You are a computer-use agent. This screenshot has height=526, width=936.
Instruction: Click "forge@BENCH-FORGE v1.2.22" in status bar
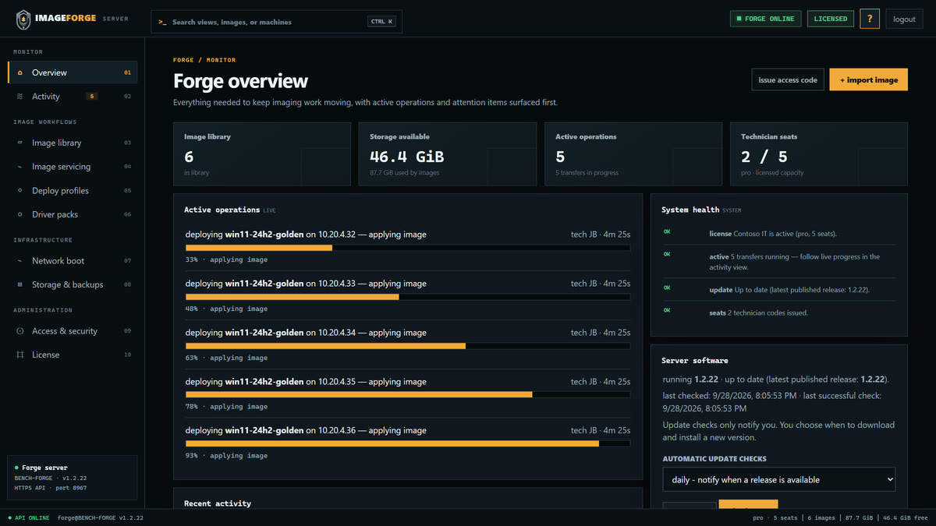(x=101, y=517)
